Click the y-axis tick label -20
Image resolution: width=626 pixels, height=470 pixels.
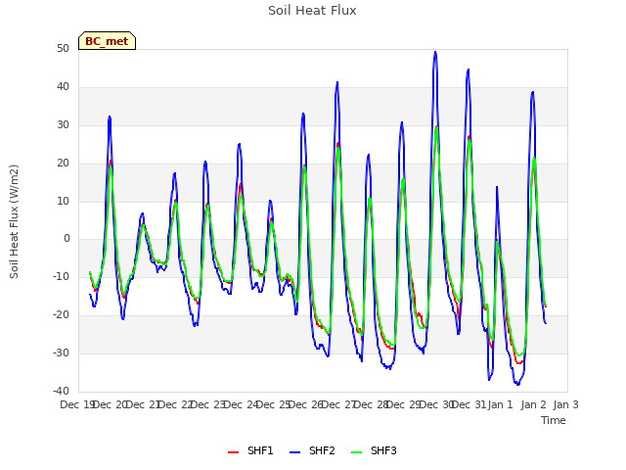coord(61,315)
